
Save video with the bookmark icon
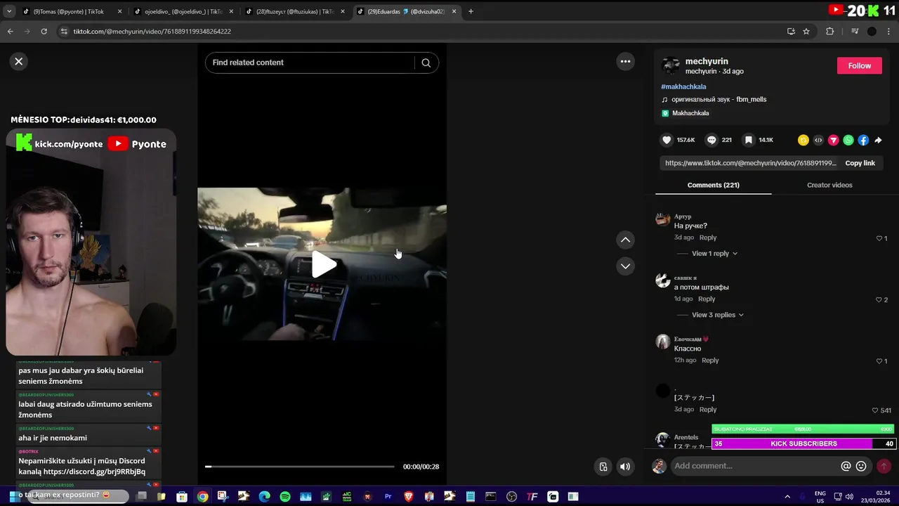pyautogui.click(x=749, y=140)
